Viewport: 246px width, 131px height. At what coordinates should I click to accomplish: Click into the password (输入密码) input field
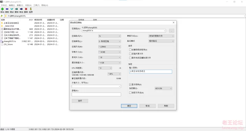pos(151,71)
